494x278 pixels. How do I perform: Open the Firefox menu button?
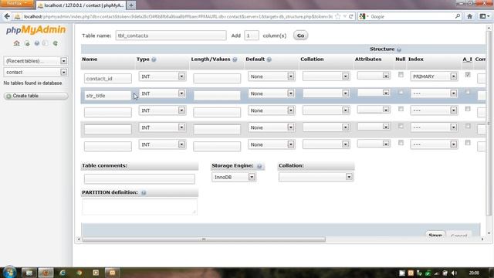click(x=17, y=3)
